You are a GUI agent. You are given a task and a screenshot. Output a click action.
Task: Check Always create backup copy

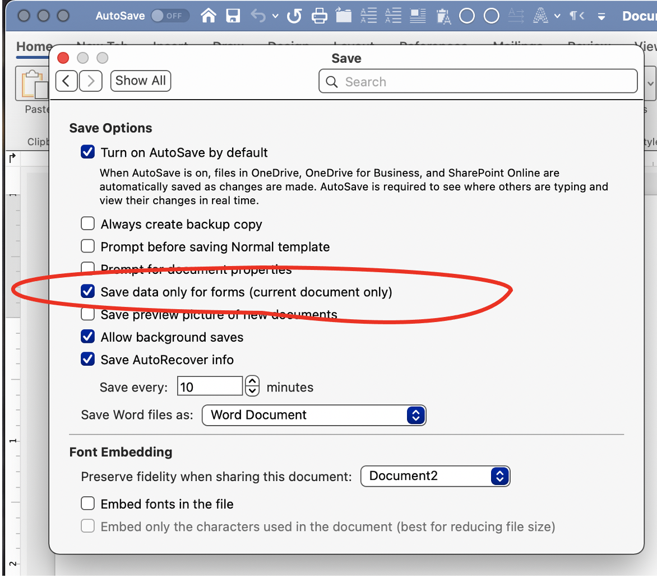click(x=87, y=223)
